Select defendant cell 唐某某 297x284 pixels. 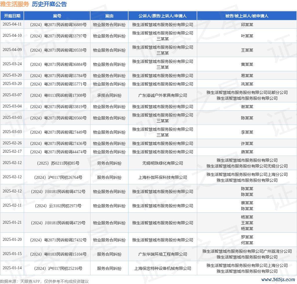coord(247,152)
